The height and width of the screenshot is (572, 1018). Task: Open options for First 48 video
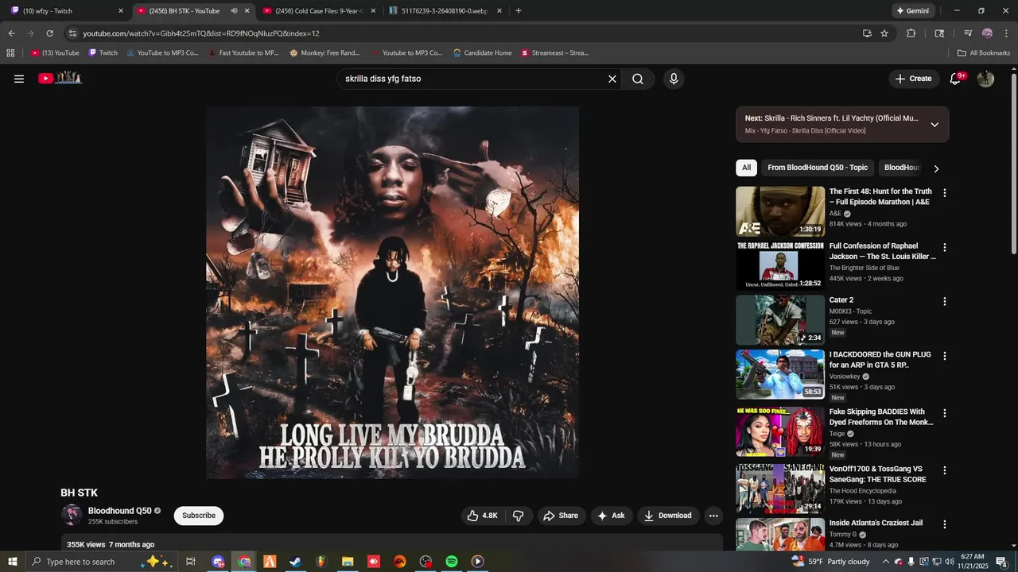pos(945,193)
